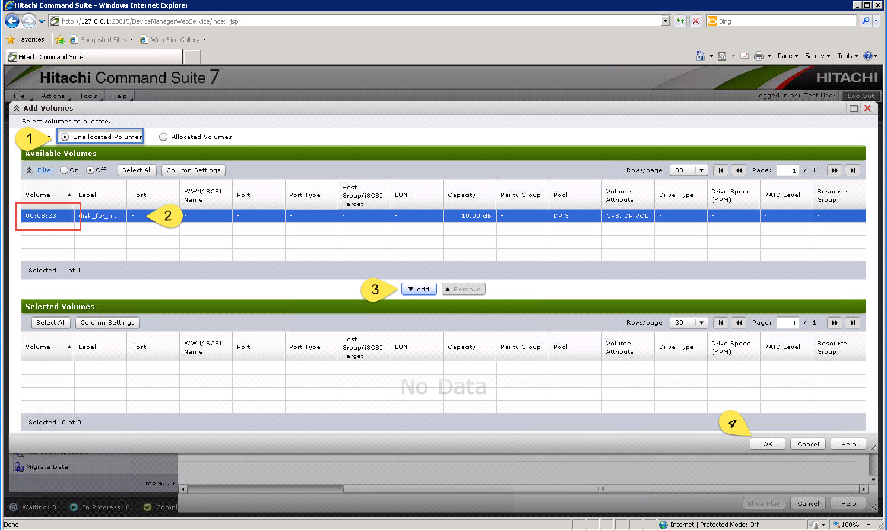Go to previous page in Available Volumes
The height and width of the screenshot is (530, 887).
coord(739,170)
